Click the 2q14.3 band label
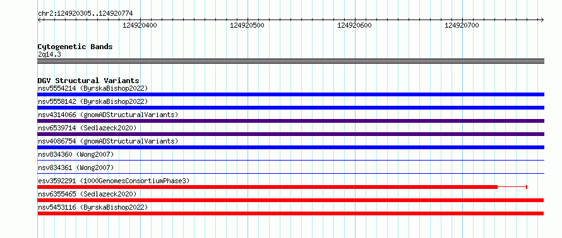The width and height of the screenshot is (562, 238). click(x=49, y=55)
